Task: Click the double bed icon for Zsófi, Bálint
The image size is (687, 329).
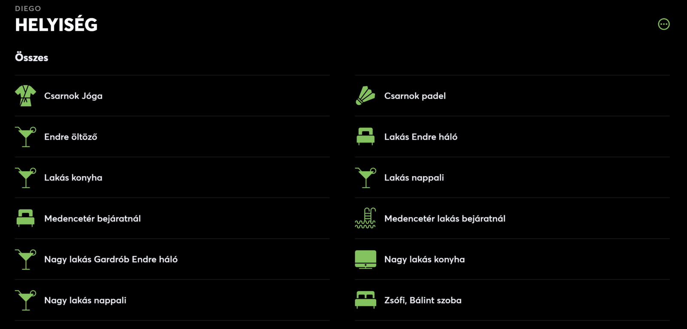Action: coord(365,300)
